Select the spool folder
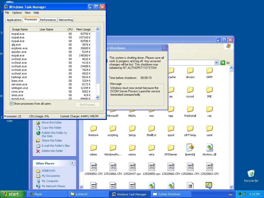Viewport: 264px width, 198px height. tap(171, 130)
